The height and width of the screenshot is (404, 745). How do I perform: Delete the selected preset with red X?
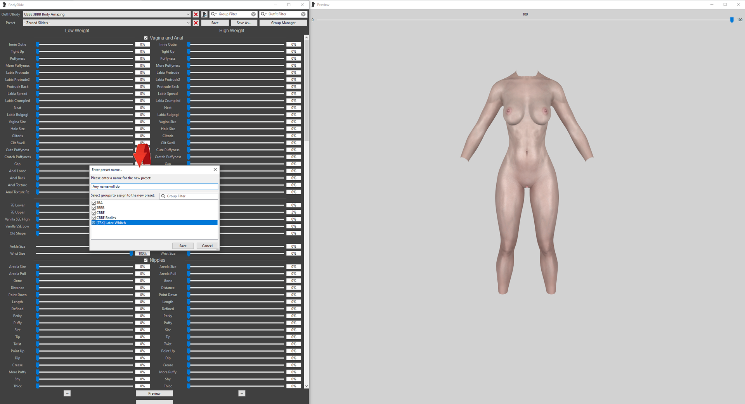click(x=196, y=23)
